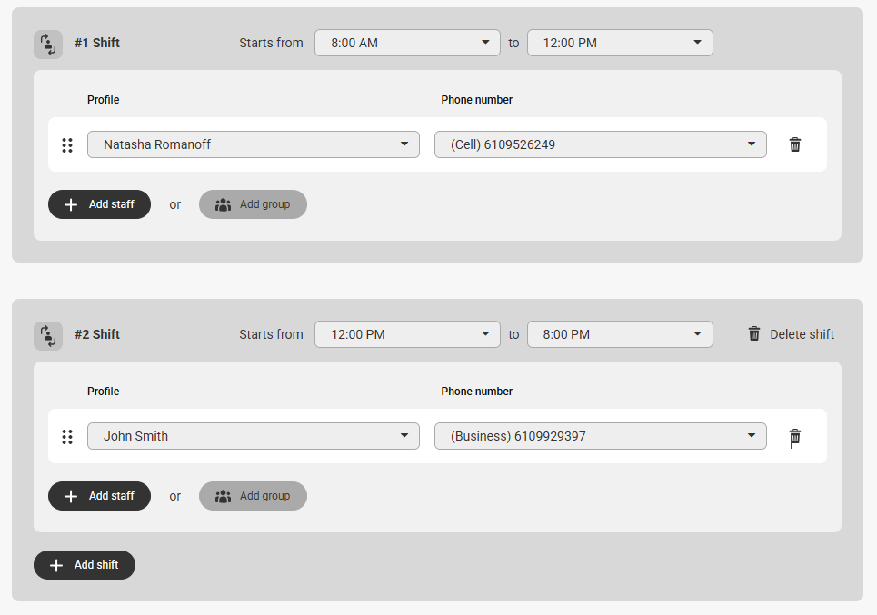Delete John Smith row with trash icon

coord(795,437)
